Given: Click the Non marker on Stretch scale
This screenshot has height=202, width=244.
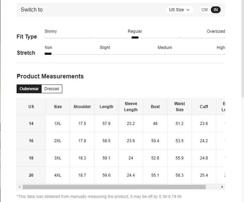Looking at the screenshot, I should 48,54.
